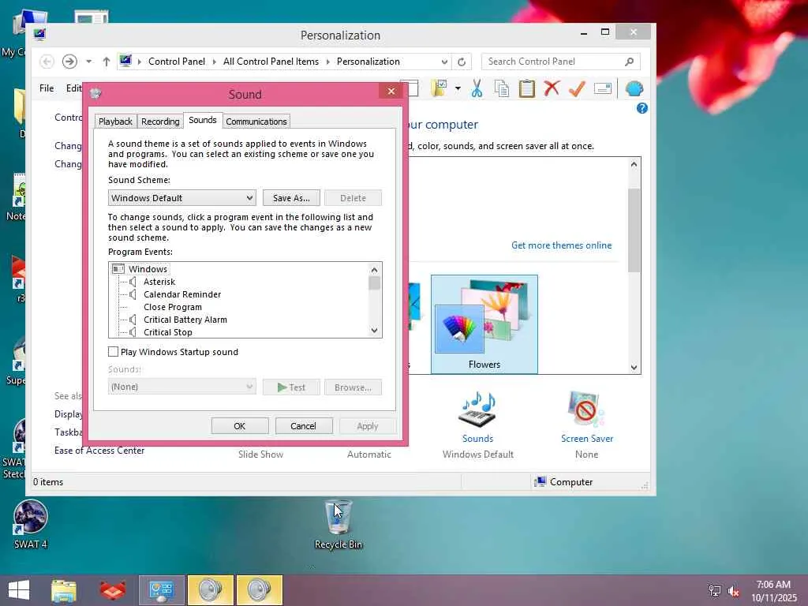This screenshot has height=606, width=808.
Task: Open File Explorer from the taskbar
Action: pyautogui.click(x=64, y=590)
